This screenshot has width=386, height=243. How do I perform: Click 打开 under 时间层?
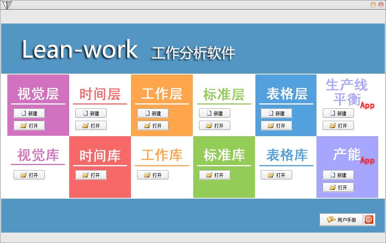(x=91, y=126)
